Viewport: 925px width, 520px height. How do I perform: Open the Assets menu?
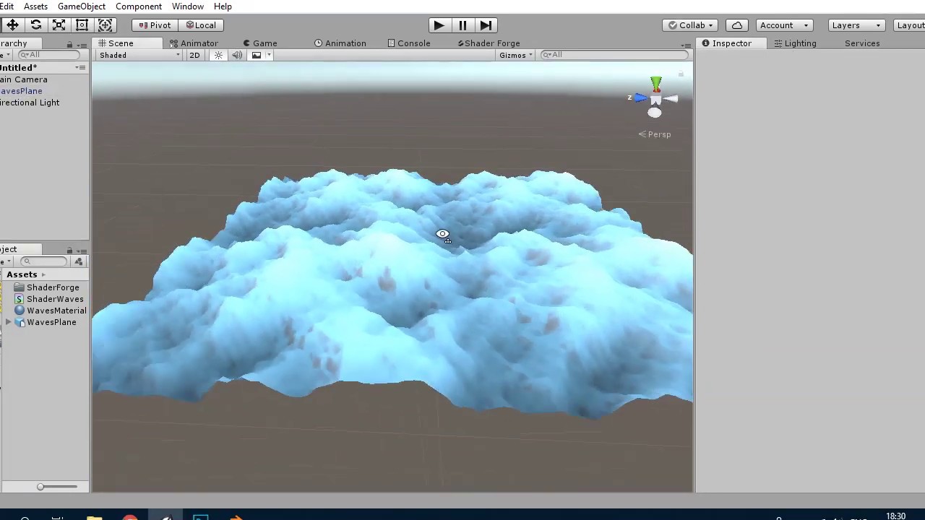coord(35,6)
